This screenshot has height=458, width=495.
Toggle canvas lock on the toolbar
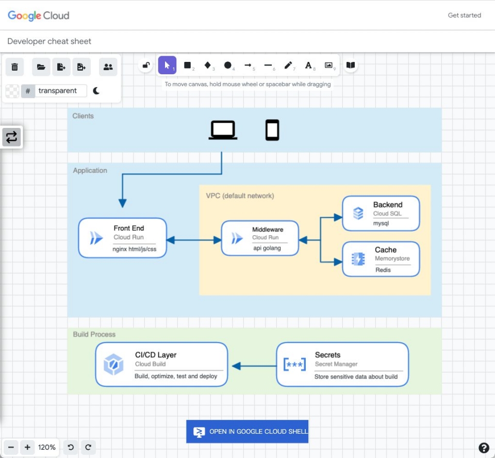(x=146, y=66)
